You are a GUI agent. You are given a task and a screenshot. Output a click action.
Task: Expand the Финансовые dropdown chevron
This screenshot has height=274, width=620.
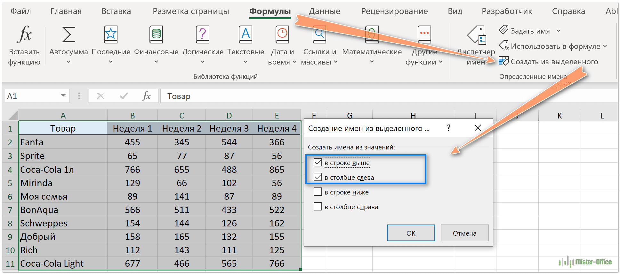tap(156, 62)
